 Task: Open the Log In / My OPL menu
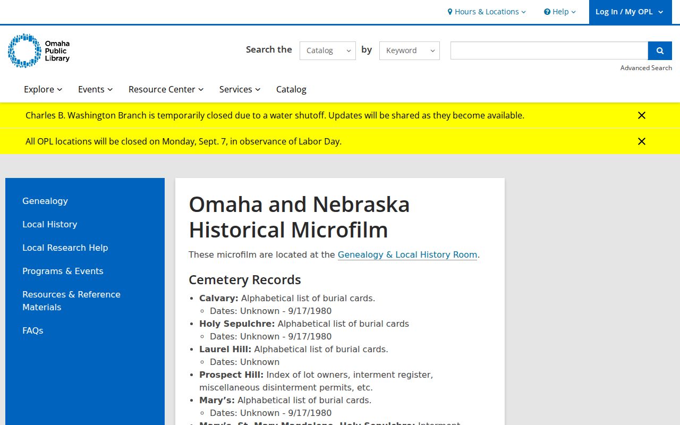pyautogui.click(x=630, y=12)
